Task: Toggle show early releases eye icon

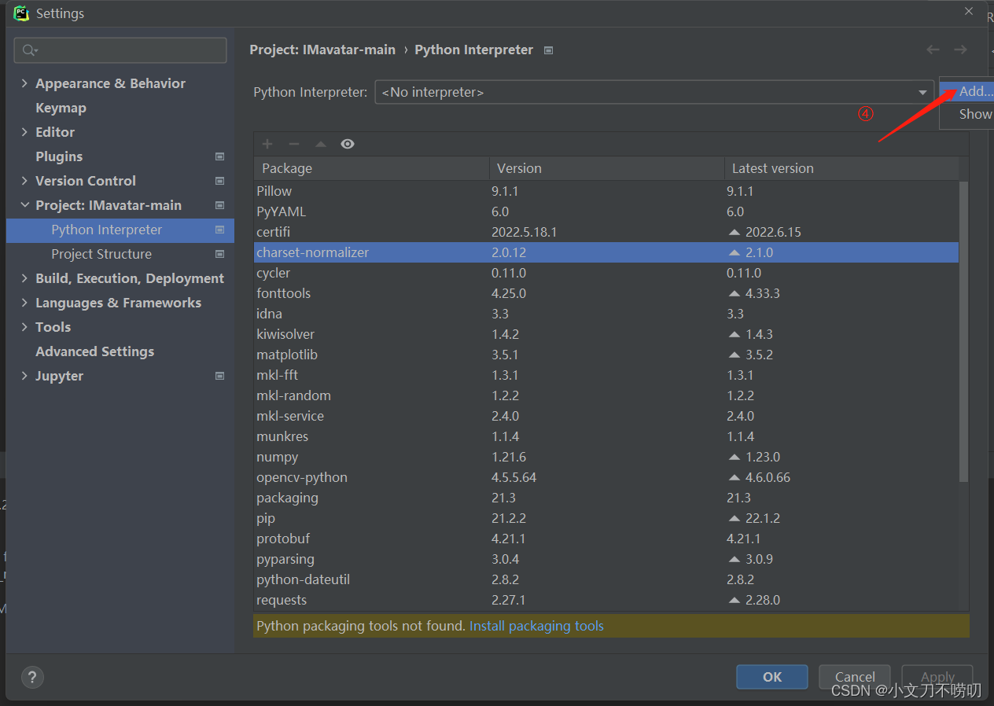Action: [x=348, y=144]
